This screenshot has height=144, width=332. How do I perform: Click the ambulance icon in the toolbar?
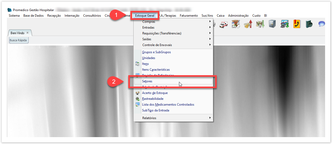pos(223,24)
